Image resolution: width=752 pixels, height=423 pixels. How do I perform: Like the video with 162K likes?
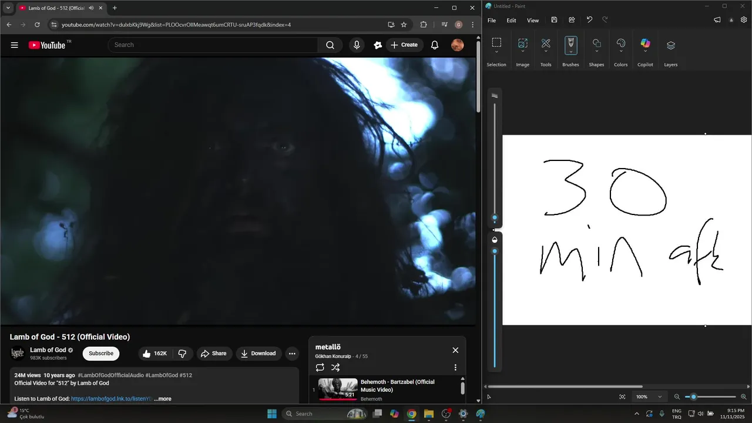(x=155, y=353)
